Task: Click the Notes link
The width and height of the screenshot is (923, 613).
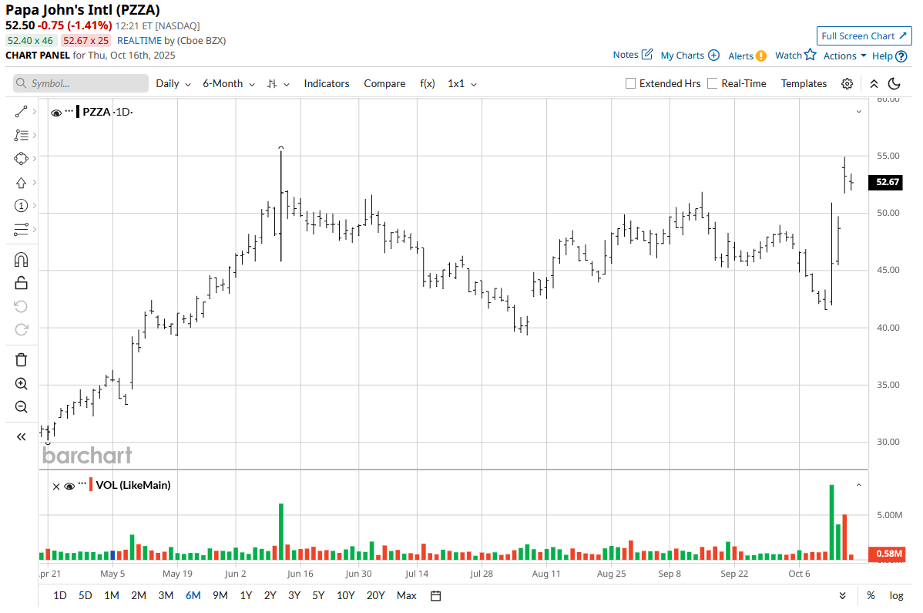Action: tap(625, 55)
